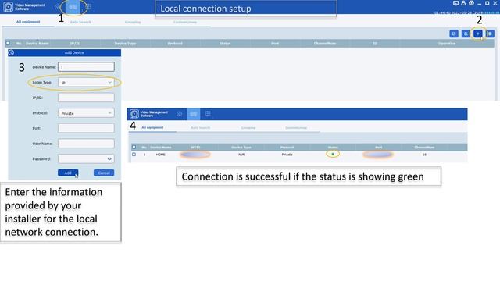
Task: Open the fourth tab right of Grouping, lower window
Action: (x=296, y=128)
